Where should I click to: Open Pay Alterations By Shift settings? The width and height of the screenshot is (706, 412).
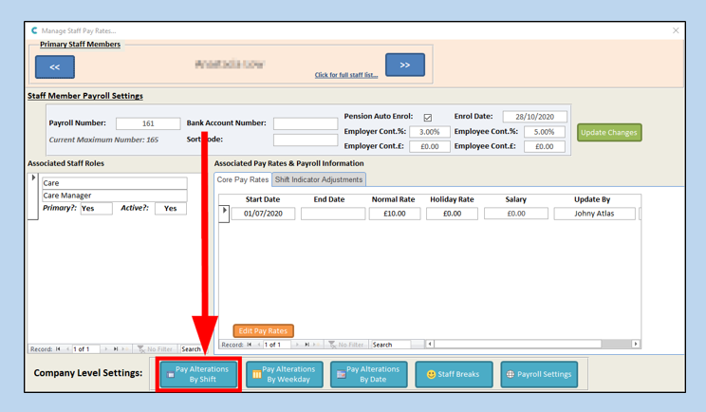click(198, 374)
